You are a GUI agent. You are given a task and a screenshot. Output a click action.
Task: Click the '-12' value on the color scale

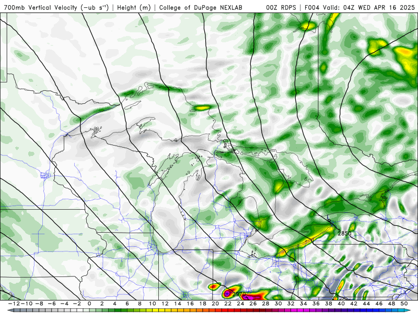(13, 304)
